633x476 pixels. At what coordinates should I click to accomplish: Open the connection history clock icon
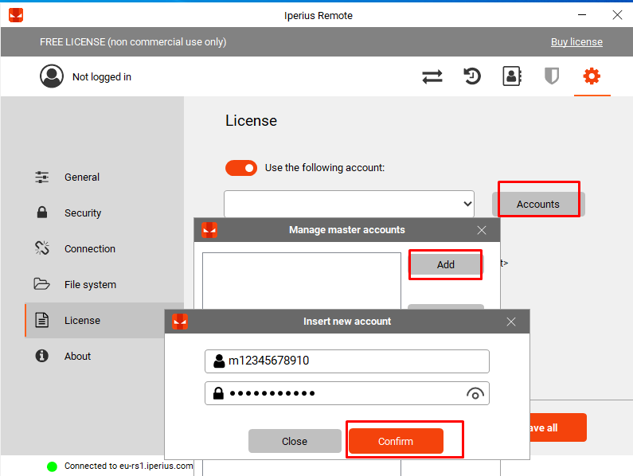(x=471, y=76)
